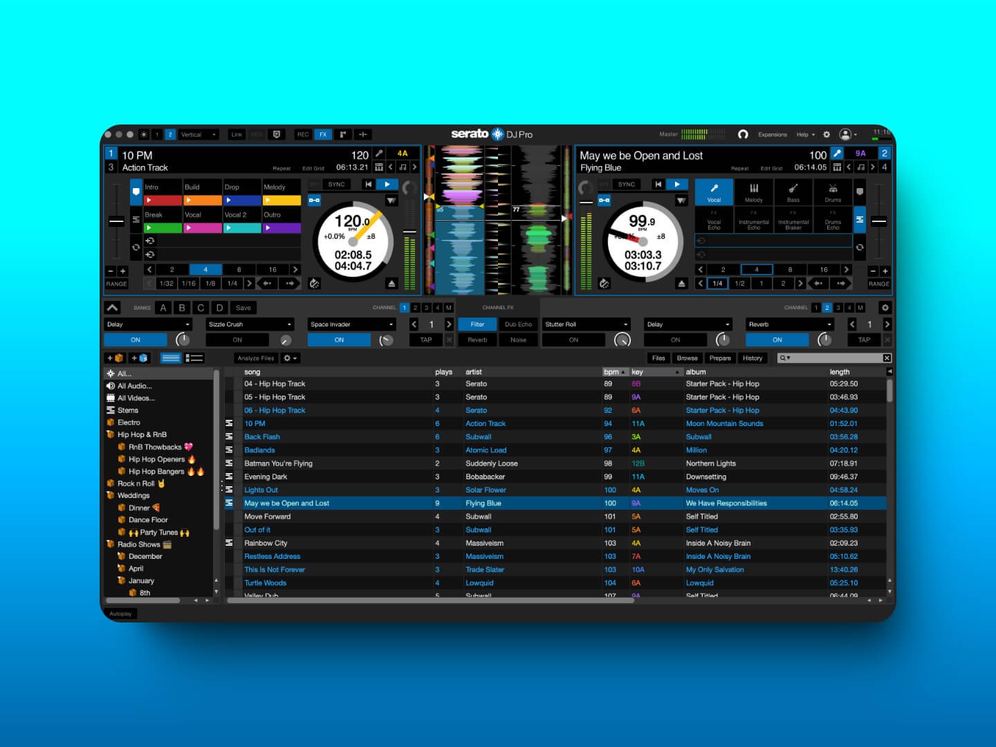This screenshot has height=747, width=996.
Task: Click the settings gear in the top bar
Action: coord(827,134)
